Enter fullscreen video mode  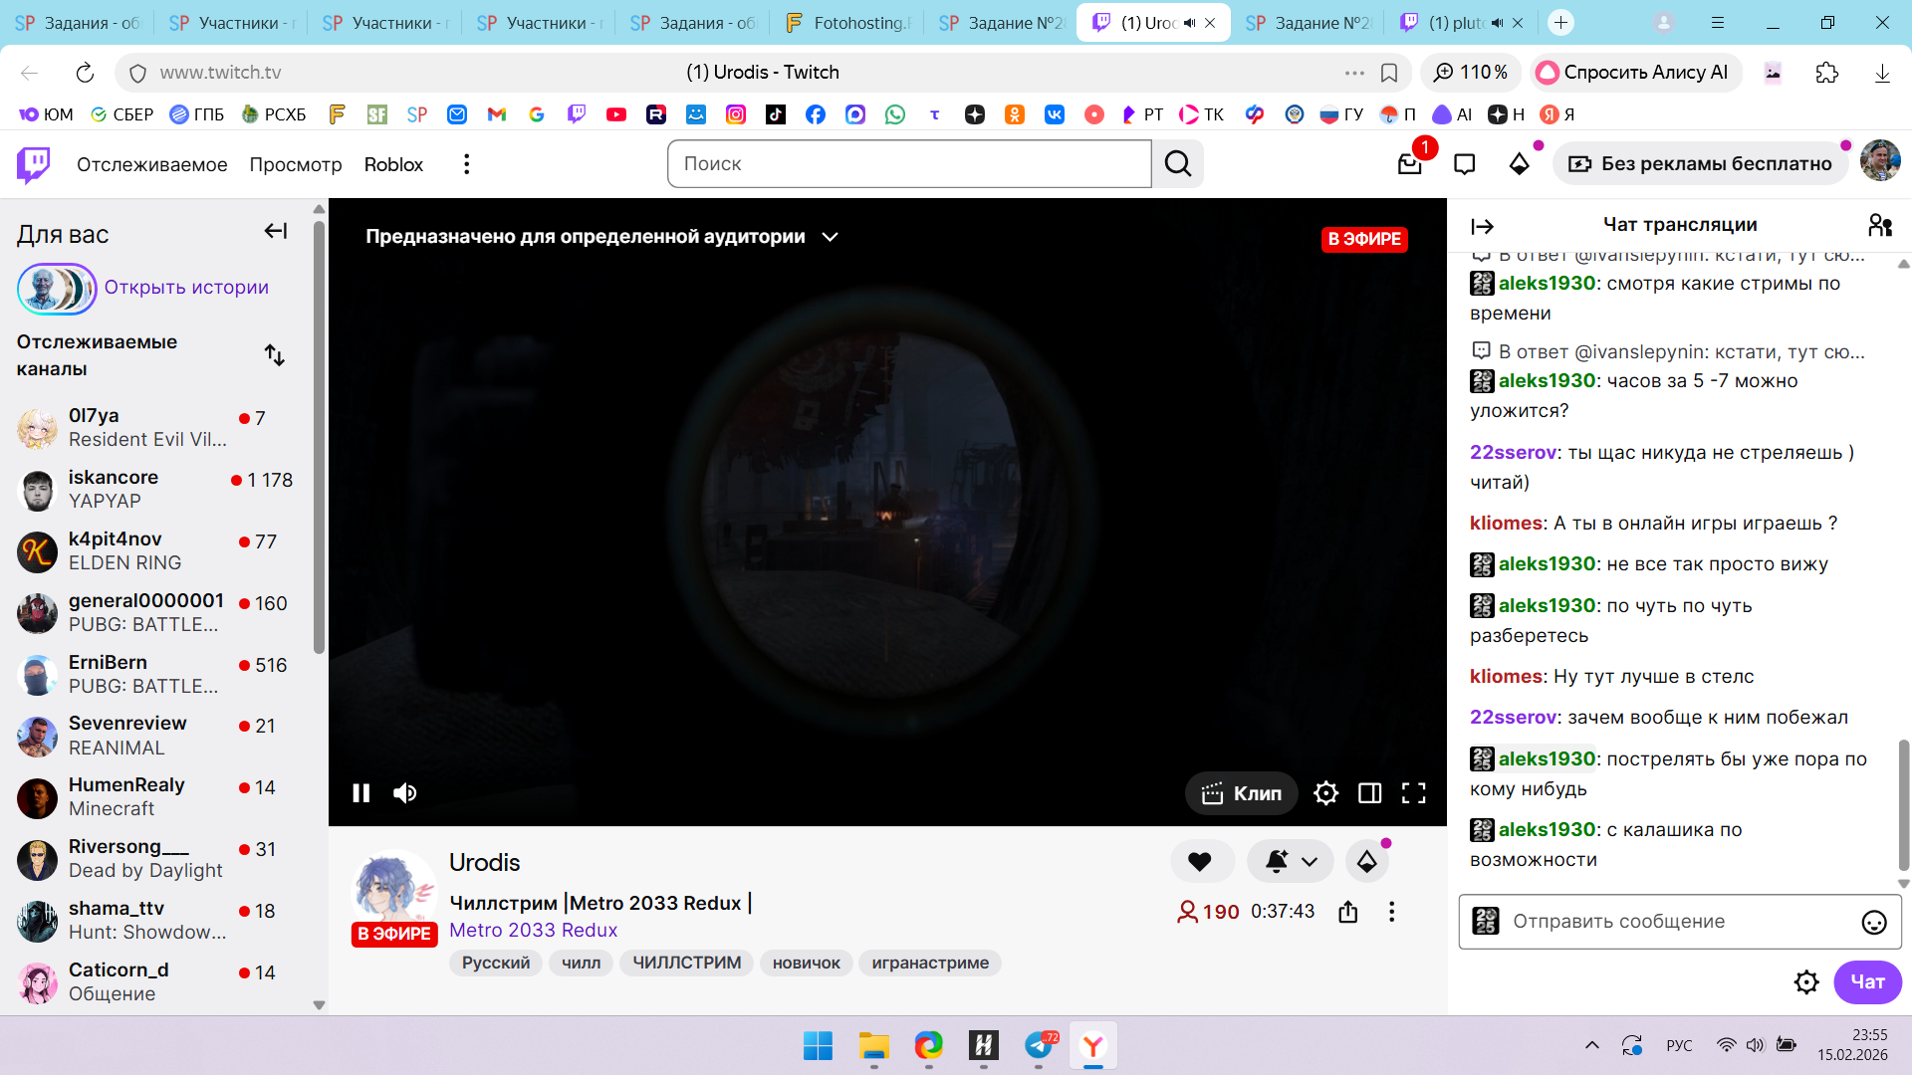pos(1413,793)
